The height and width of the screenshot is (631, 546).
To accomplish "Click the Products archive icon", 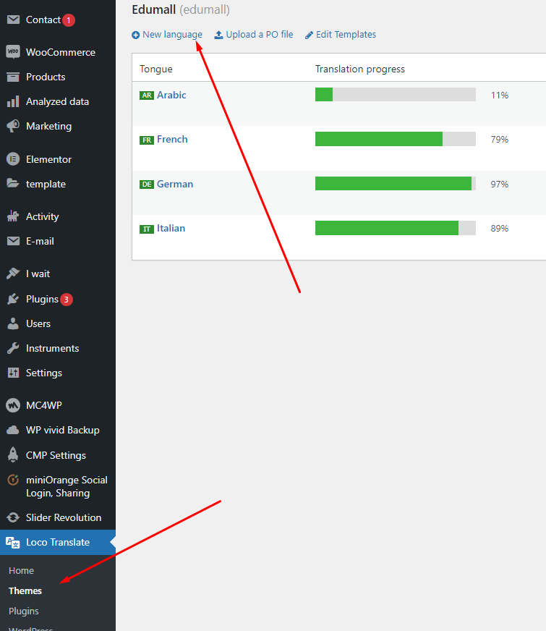I will point(13,77).
